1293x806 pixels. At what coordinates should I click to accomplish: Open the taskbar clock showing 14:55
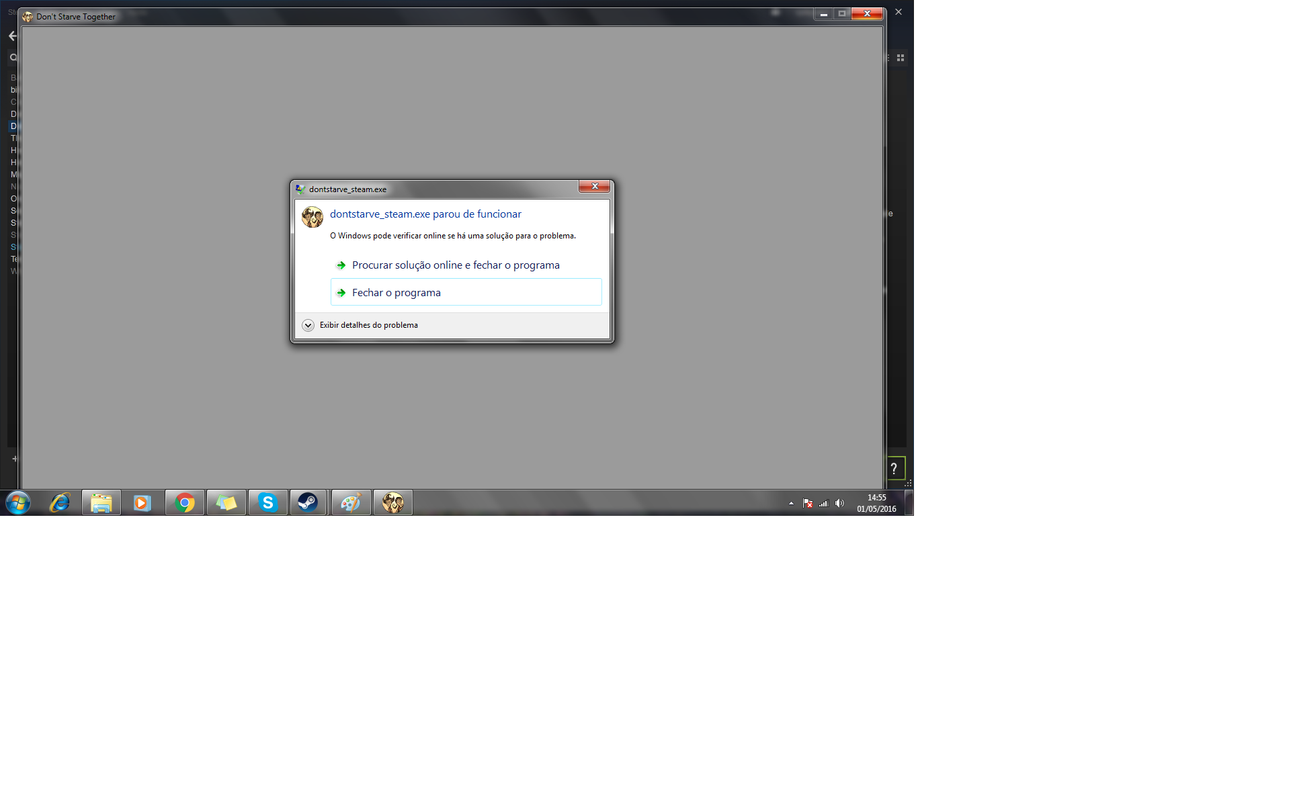click(x=876, y=503)
